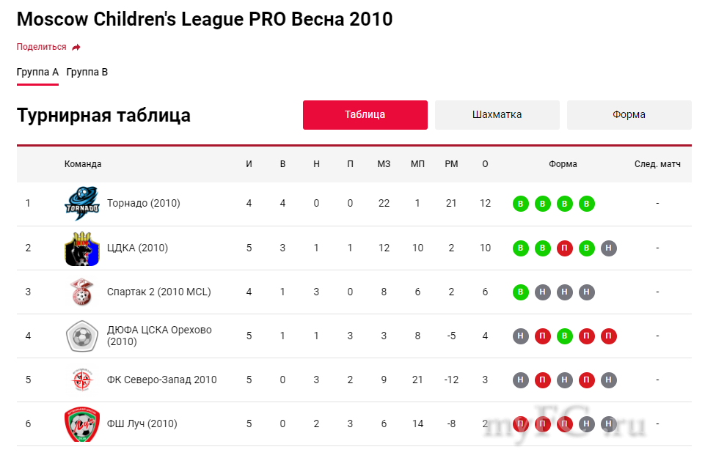Click the Форма column header

563,164
